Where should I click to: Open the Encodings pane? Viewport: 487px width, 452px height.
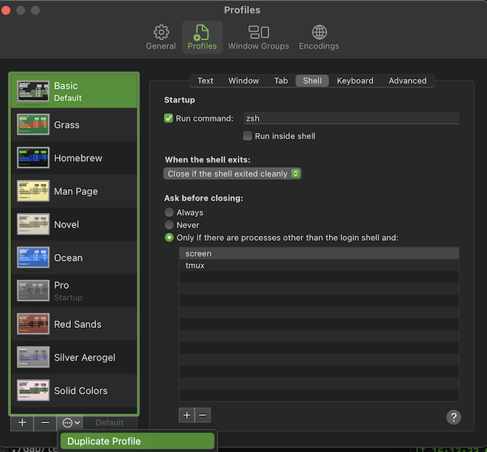[x=319, y=37]
